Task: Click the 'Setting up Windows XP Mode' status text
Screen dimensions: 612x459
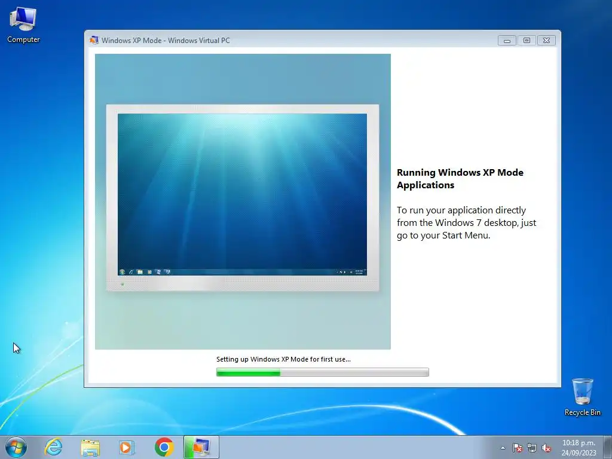Action: pos(283,359)
